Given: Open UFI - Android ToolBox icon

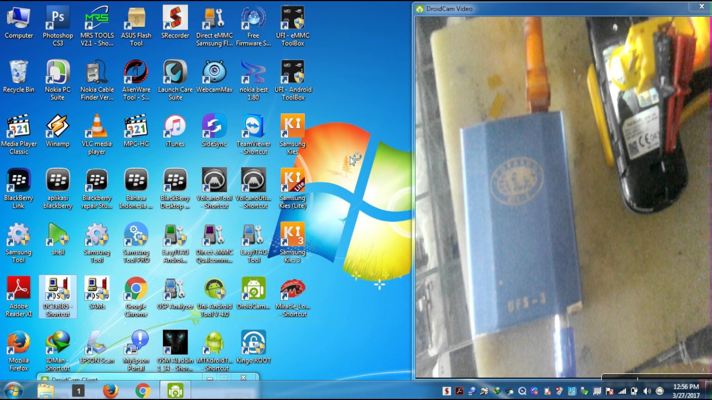Looking at the screenshot, I should pos(293,81).
